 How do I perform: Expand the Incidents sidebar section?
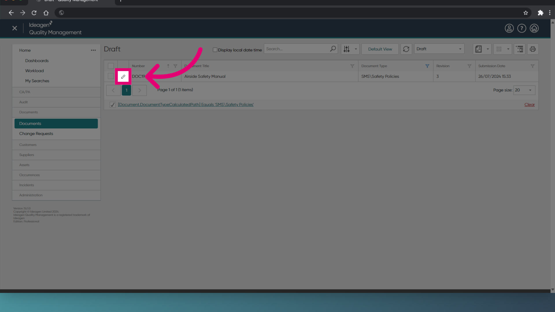(56, 185)
